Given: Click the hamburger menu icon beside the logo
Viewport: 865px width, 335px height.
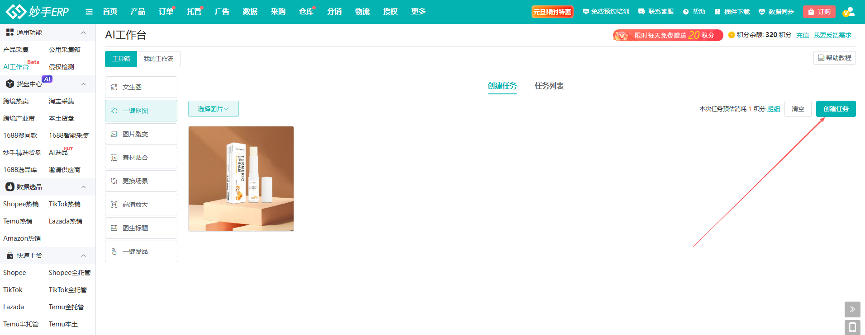Looking at the screenshot, I should click(89, 12).
